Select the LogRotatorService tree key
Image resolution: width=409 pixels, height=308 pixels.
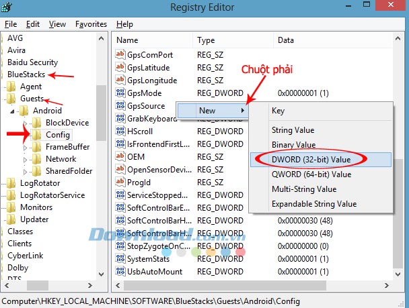[x=52, y=195]
